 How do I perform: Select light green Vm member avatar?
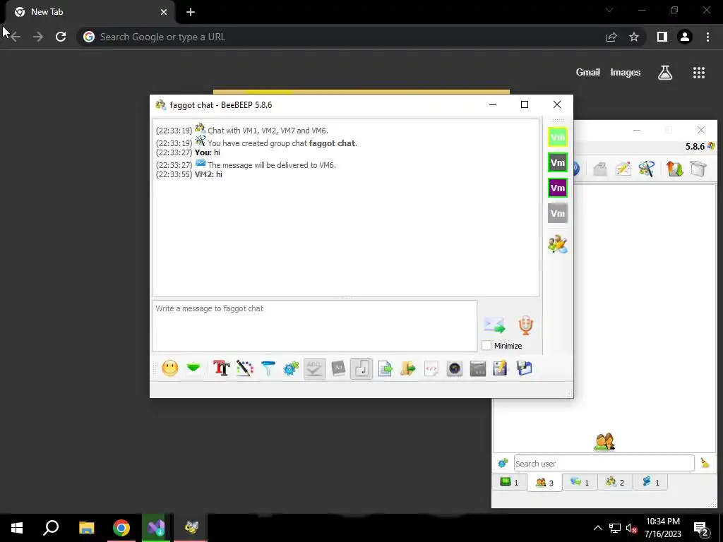point(558,138)
